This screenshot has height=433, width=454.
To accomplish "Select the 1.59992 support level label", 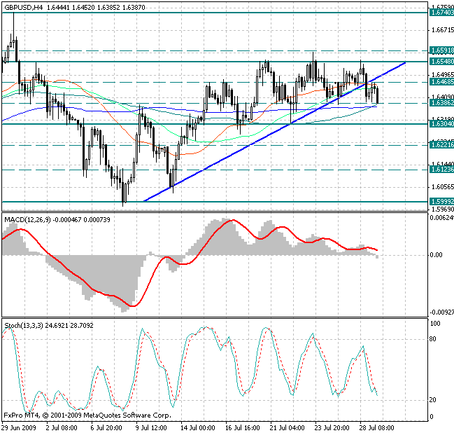I will [x=441, y=202].
